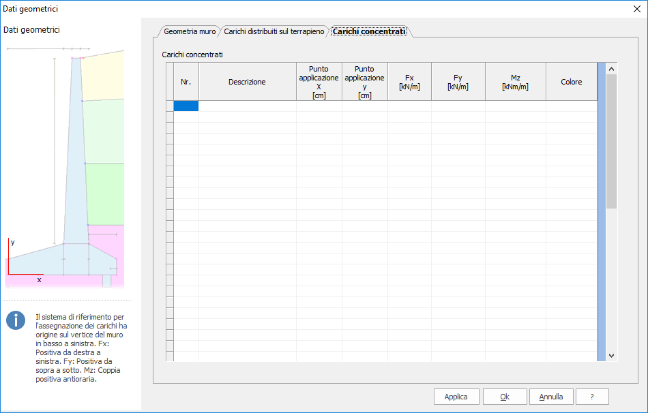Click the retaining wall preview diagram
Image resolution: width=648 pixels, height=413 pixels.
(x=66, y=167)
